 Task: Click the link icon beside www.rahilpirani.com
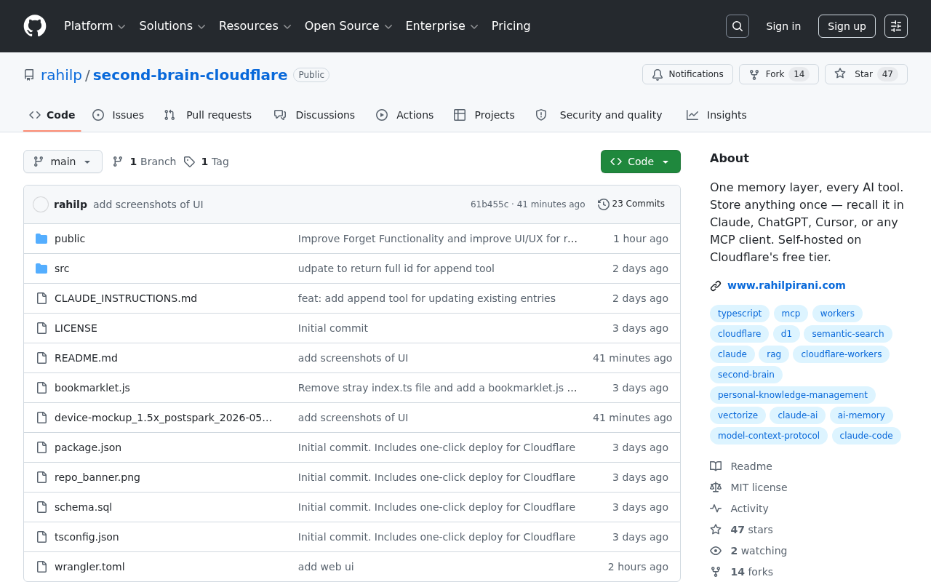(x=716, y=286)
